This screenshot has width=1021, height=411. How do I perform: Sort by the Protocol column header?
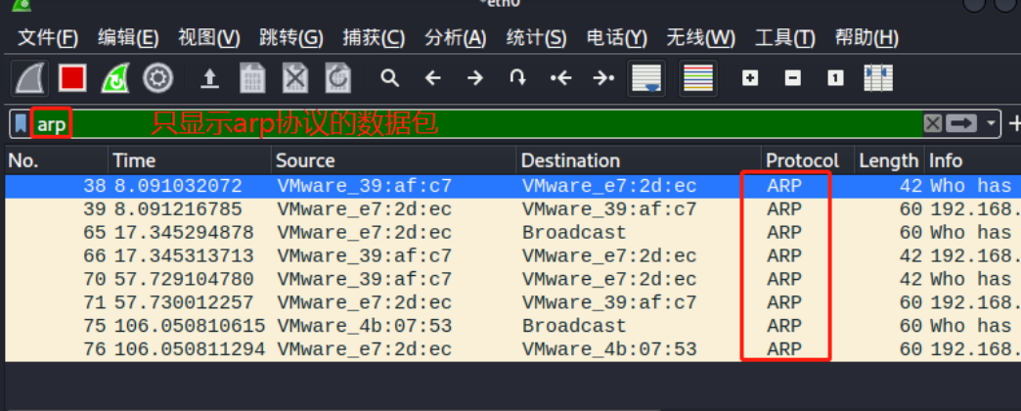click(808, 160)
